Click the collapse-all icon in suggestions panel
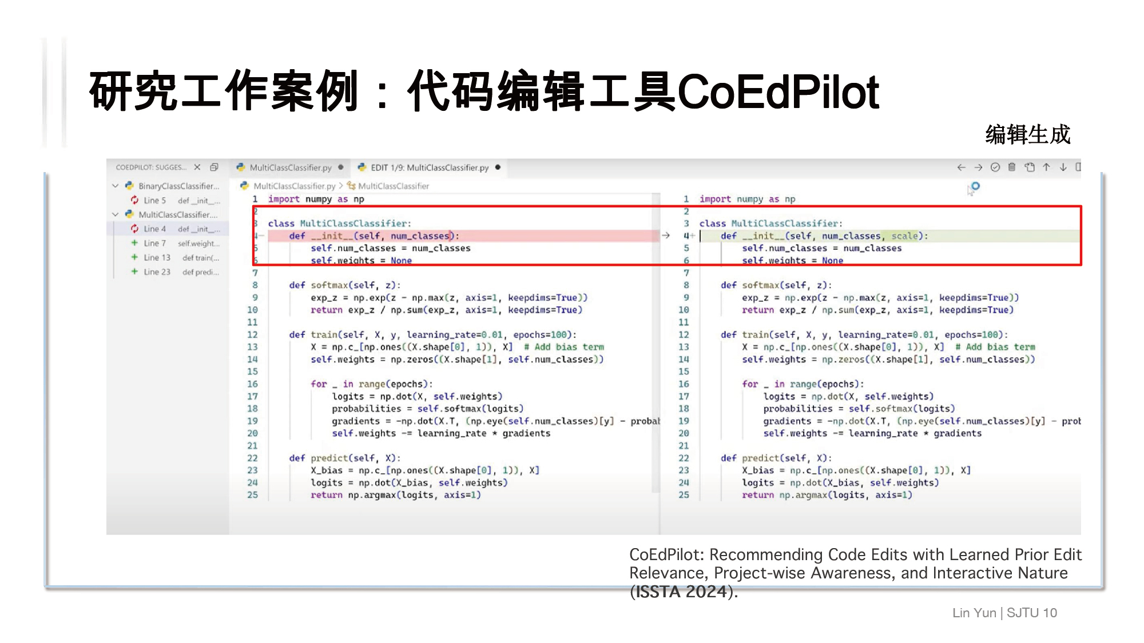Image resolution: width=1144 pixels, height=643 pixels. (x=214, y=167)
